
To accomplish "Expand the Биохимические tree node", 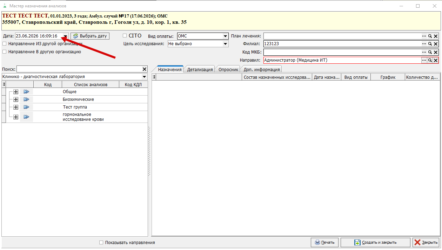I will [16, 99].
